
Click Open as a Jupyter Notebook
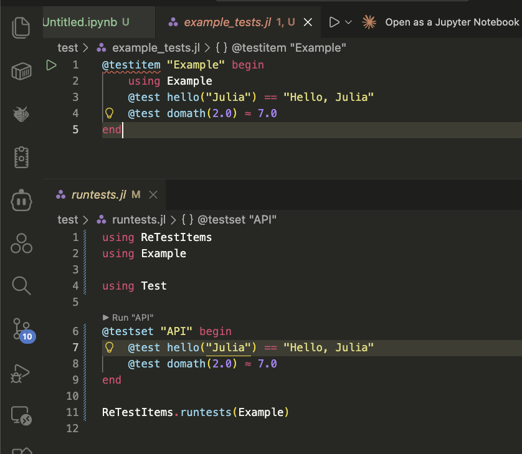point(452,22)
